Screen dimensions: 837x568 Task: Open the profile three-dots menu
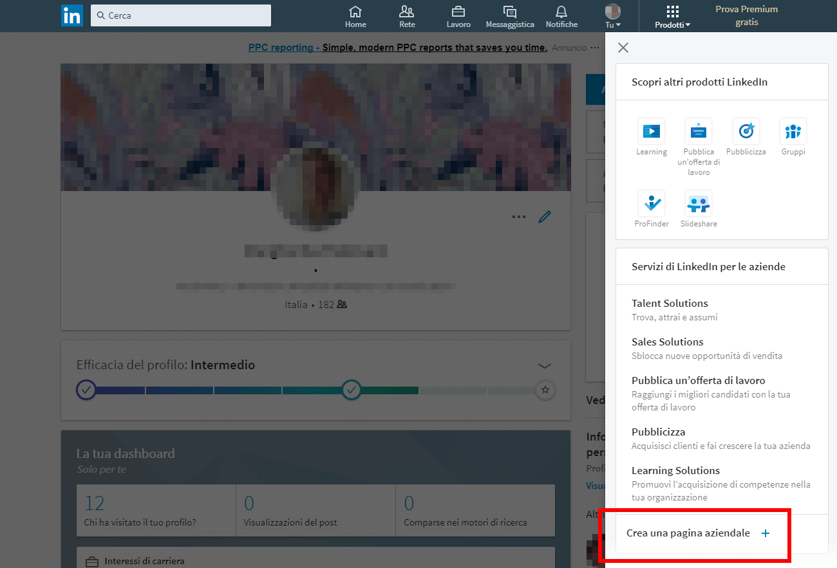(518, 217)
